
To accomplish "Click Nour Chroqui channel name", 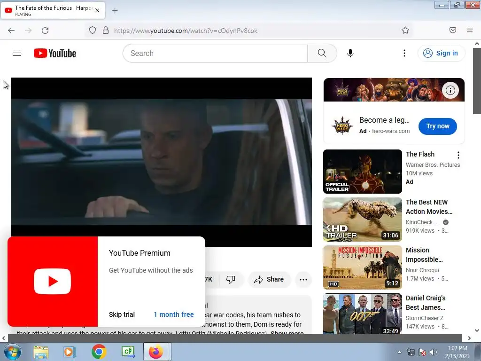I will pos(422,270).
